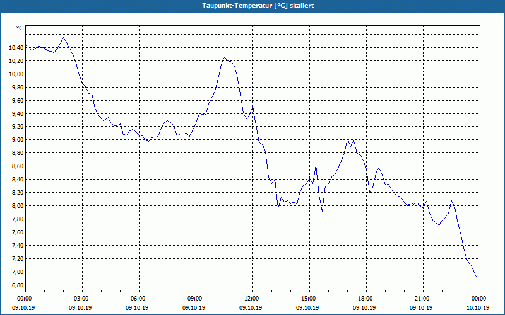Select the °C unit label on the y-axis
This screenshot has width=505, height=315.
(x=20, y=28)
